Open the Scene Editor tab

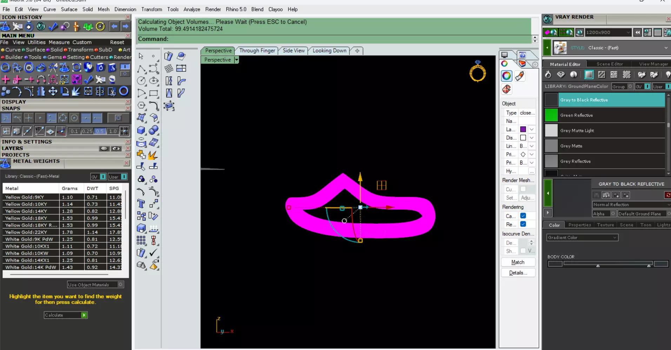pos(610,64)
